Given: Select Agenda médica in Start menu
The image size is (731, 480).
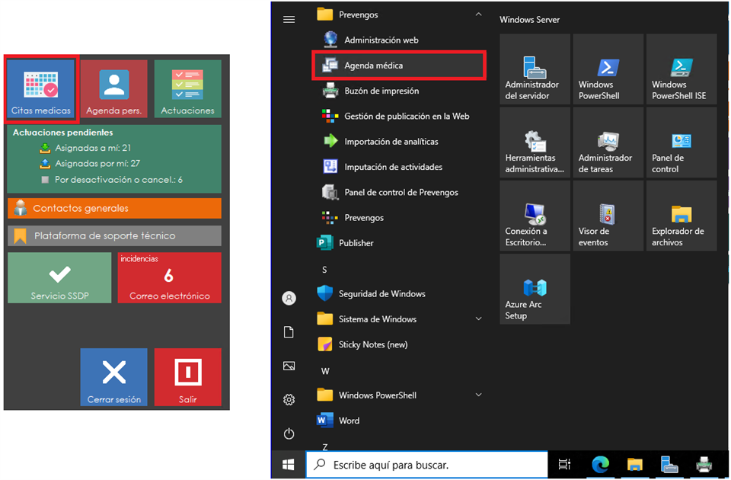Looking at the screenshot, I should pyautogui.click(x=373, y=66).
